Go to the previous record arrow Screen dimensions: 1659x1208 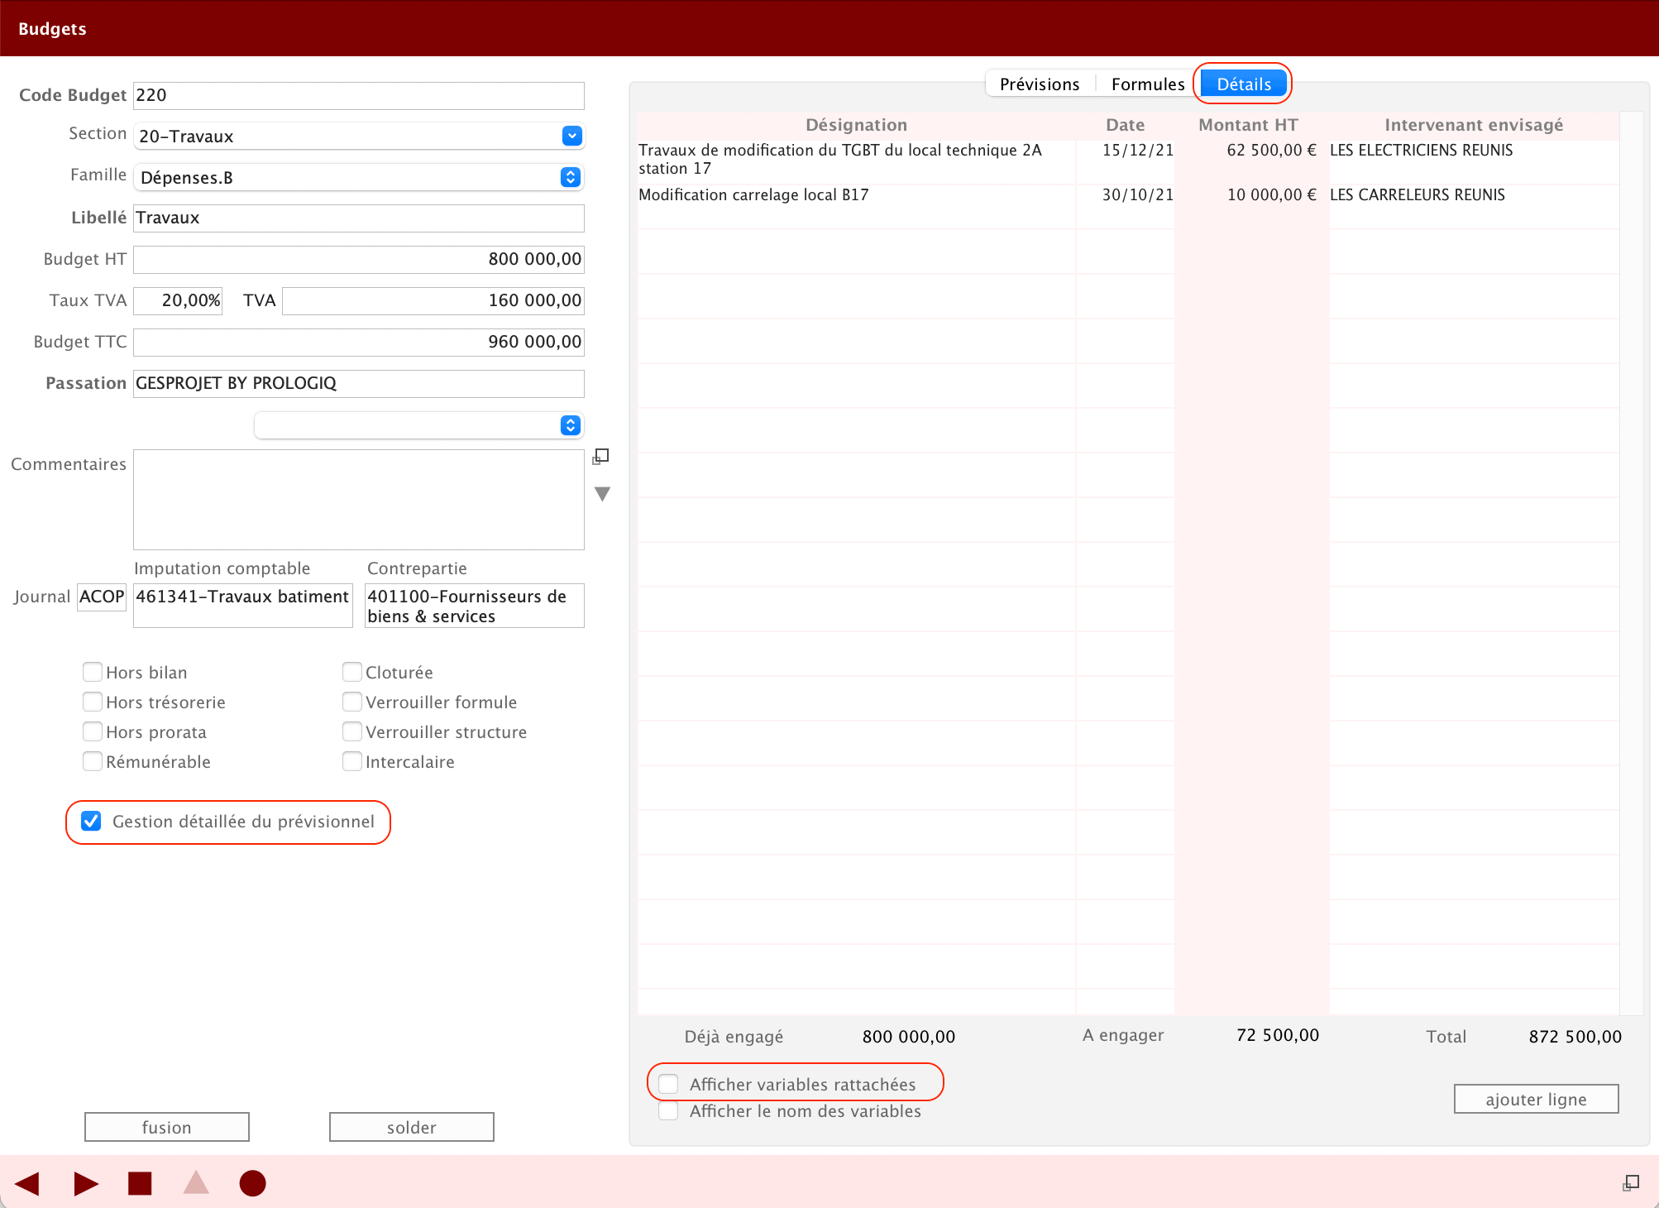coord(27,1183)
